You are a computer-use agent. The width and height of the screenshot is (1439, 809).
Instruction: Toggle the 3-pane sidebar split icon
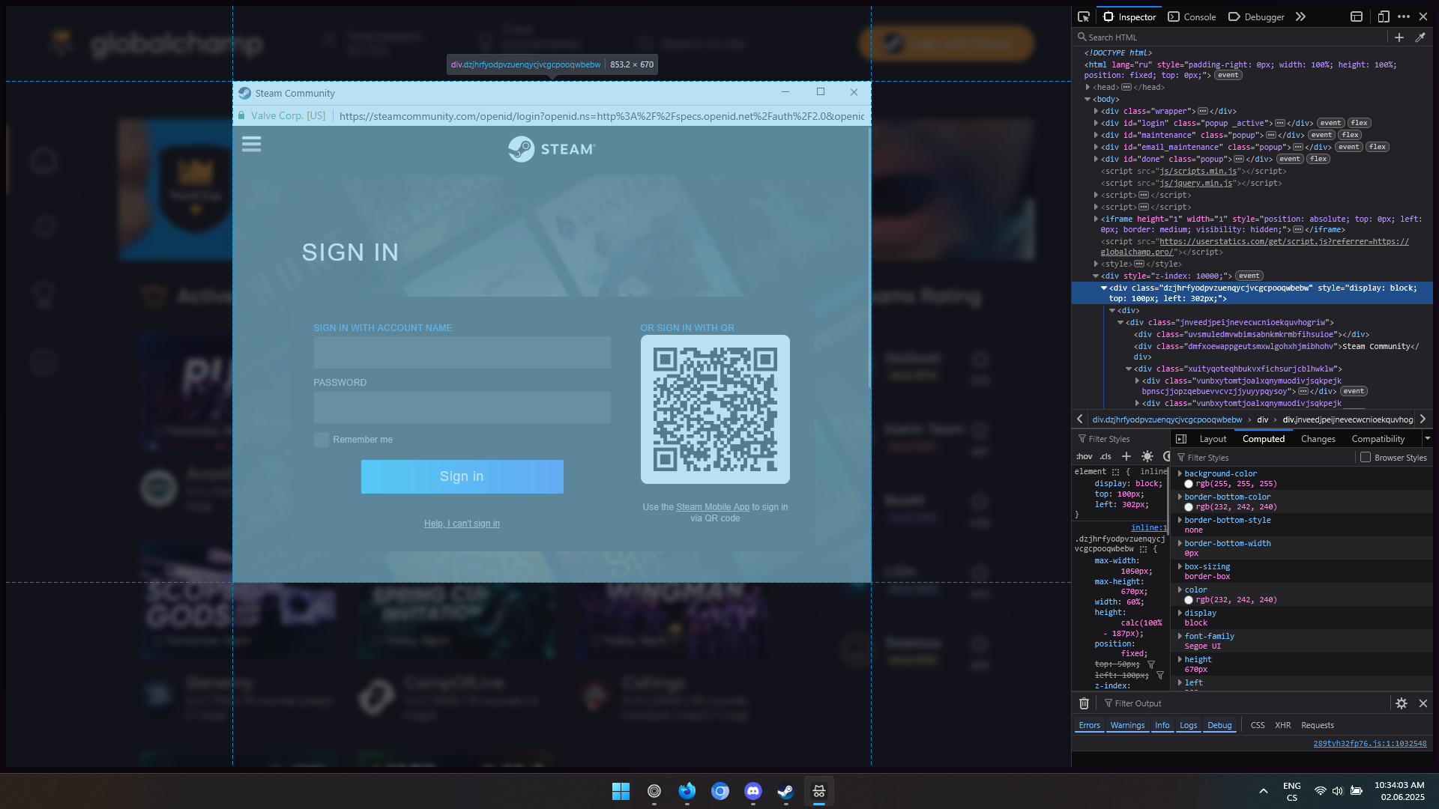pyautogui.click(x=1181, y=439)
